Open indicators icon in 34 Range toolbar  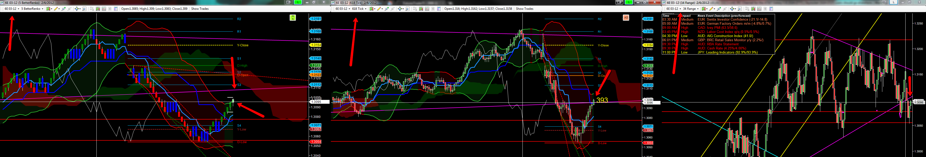click(759, 8)
